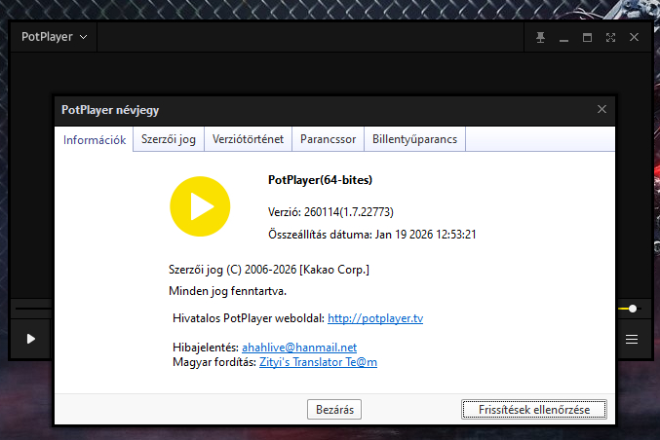Switch to the Szerzői jog tab
The width and height of the screenshot is (660, 440).
(x=169, y=139)
